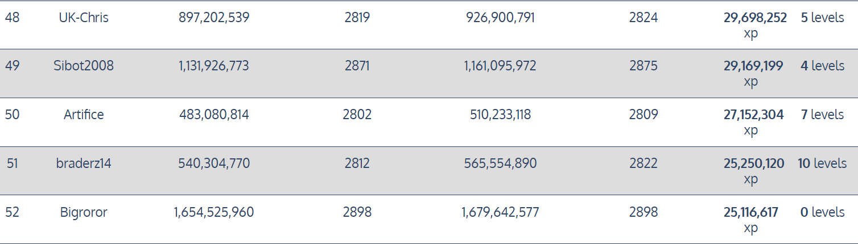Image resolution: width=858 pixels, height=244 pixels.
Task: Click the braderz14 username
Action: 84,163
